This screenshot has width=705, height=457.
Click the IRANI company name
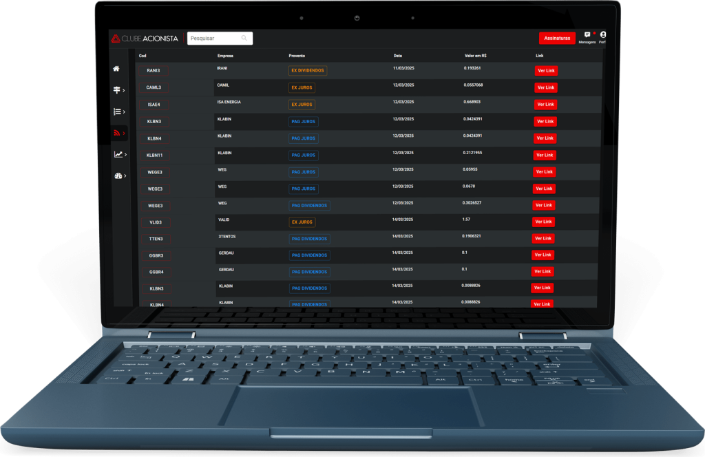tap(222, 68)
